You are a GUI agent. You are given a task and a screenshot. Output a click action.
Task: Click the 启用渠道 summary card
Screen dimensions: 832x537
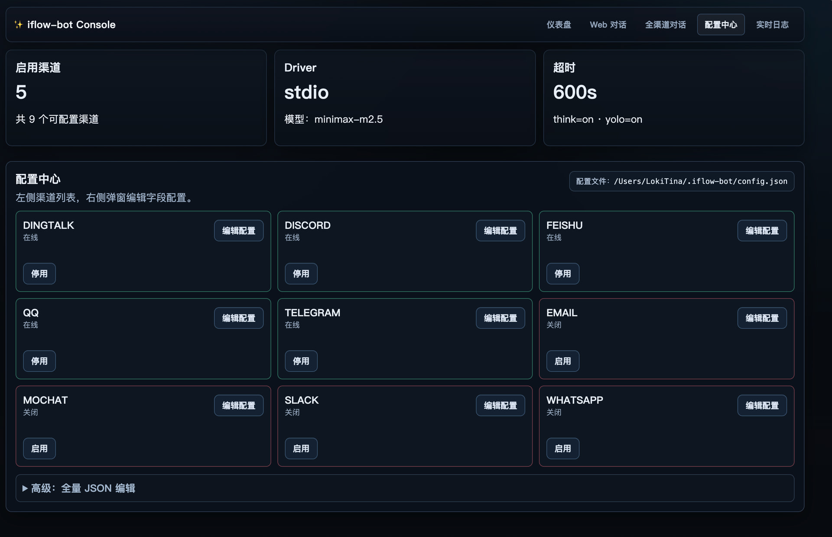pyautogui.click(x=136, y=98)
